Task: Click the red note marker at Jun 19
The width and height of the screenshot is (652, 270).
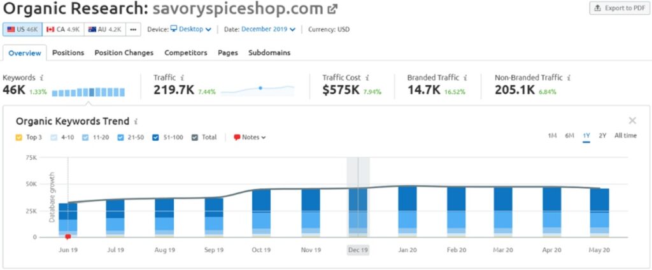Action: click(68, 237)
